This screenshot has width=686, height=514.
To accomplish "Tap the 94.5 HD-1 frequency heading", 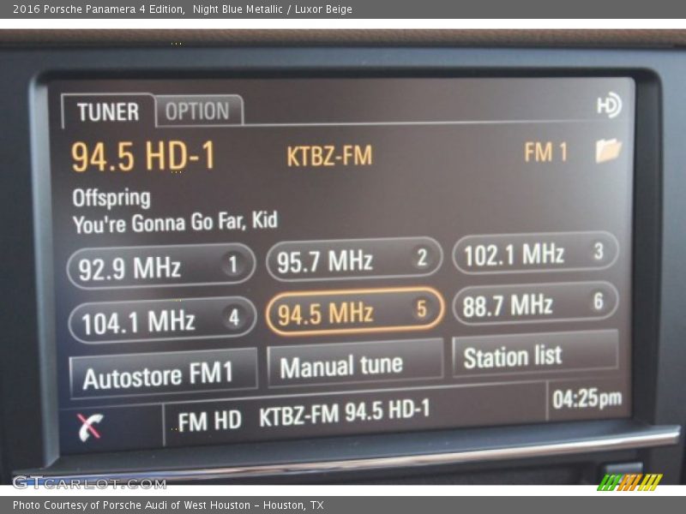I will [x=143, y=157].
